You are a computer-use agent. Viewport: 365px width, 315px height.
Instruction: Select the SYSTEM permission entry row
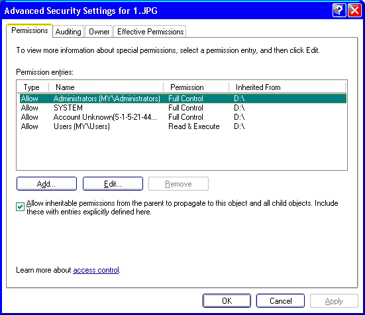tap(183, 108)
